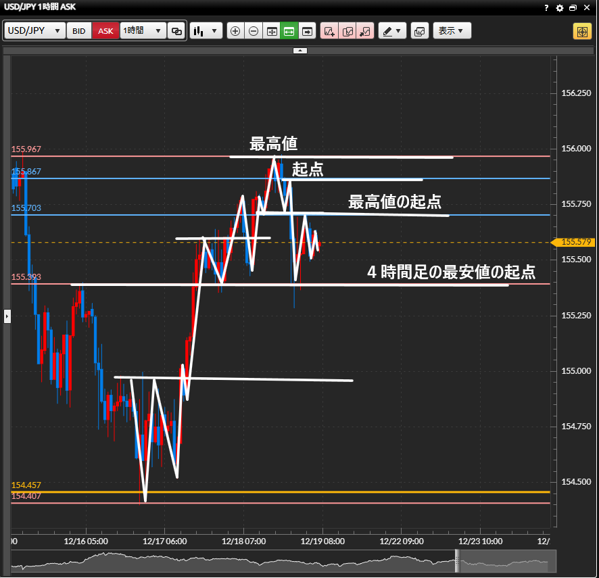Open the drawing pencil tool menu

pos(391,31)
